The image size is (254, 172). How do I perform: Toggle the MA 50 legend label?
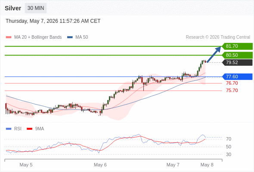click(82, 37)
